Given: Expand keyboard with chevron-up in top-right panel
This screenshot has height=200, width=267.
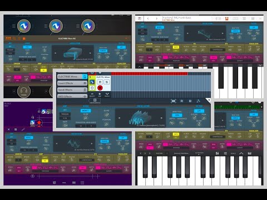Looking at the screenshot, I should pyautogui.click(x=140, y=67).
